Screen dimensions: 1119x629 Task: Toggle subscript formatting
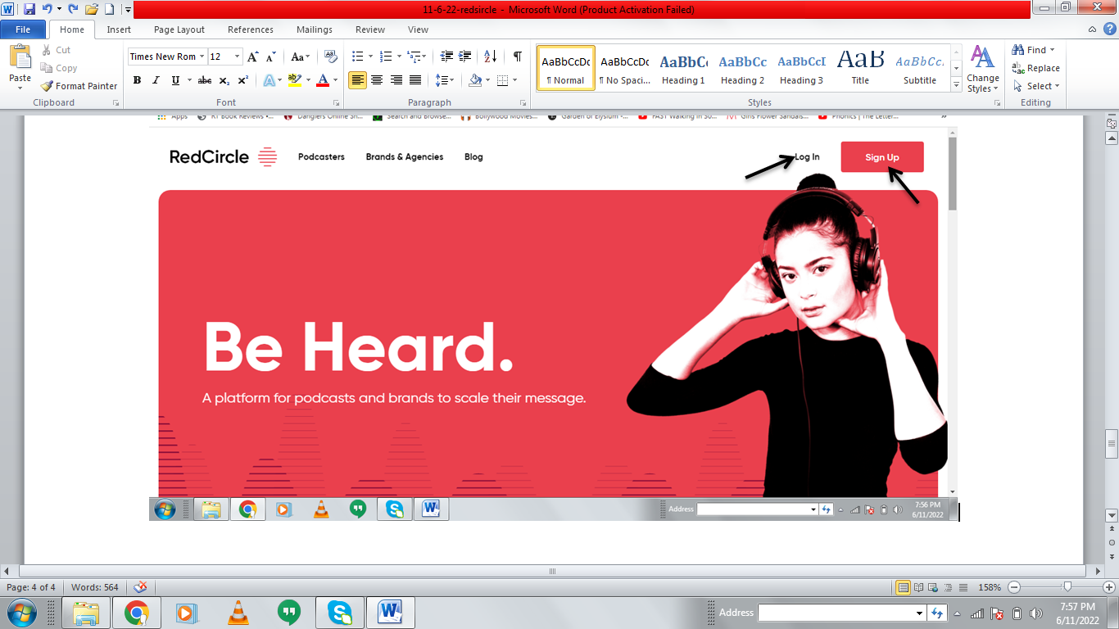tap(224, 80)
